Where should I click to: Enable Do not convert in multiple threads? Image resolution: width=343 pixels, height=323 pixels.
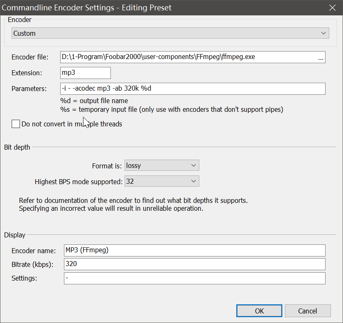pyautogui.click(x=16, y=124)
